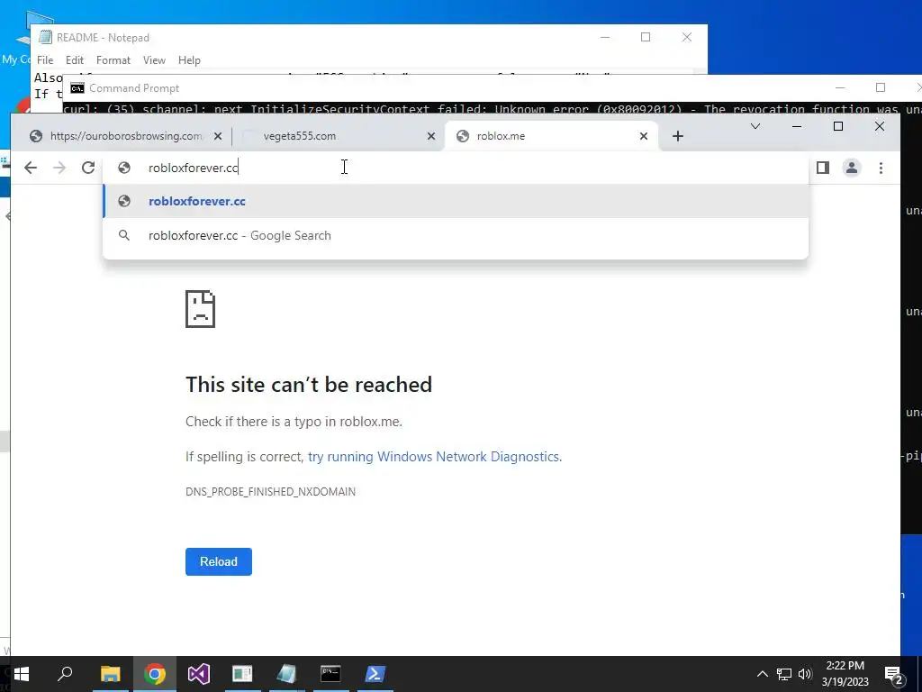This screenshot has height=692, width=922.
Task: Run Windows Network Diagnostics link
Action: click(434, 457)
